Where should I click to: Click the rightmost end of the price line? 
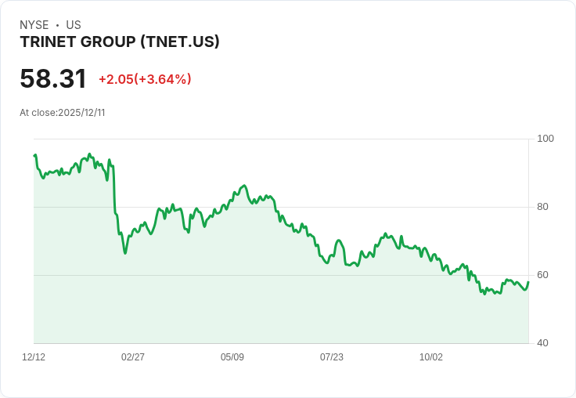point(528,282)
